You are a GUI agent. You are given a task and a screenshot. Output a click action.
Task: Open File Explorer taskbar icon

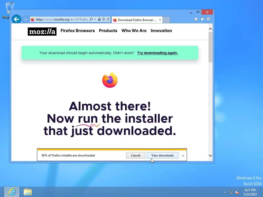coord(28,192)
